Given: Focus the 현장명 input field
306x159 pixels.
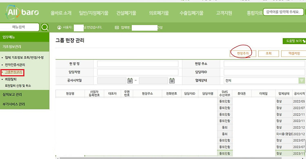Looking at the screenshot, I should 137,64.
